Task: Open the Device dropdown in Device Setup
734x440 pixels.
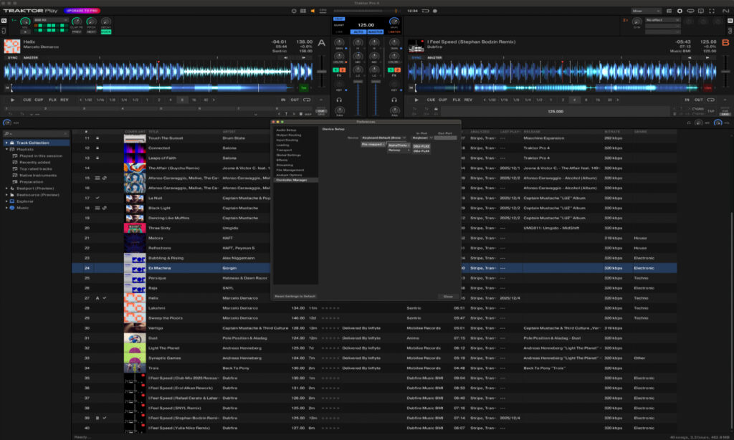Action: click(383, 137)
